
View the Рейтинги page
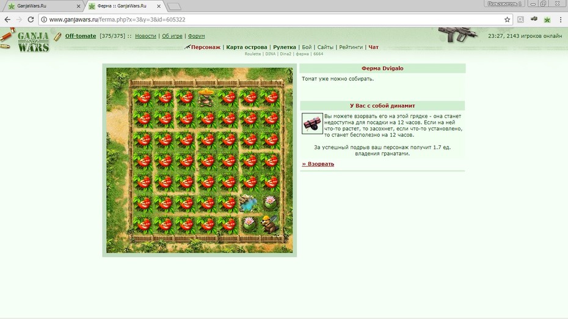351,47
